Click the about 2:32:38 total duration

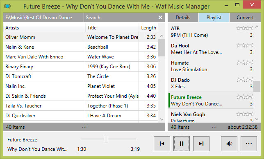pos(243,127)
